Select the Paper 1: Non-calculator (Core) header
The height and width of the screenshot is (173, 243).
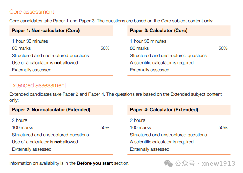[x=46, y=31]
